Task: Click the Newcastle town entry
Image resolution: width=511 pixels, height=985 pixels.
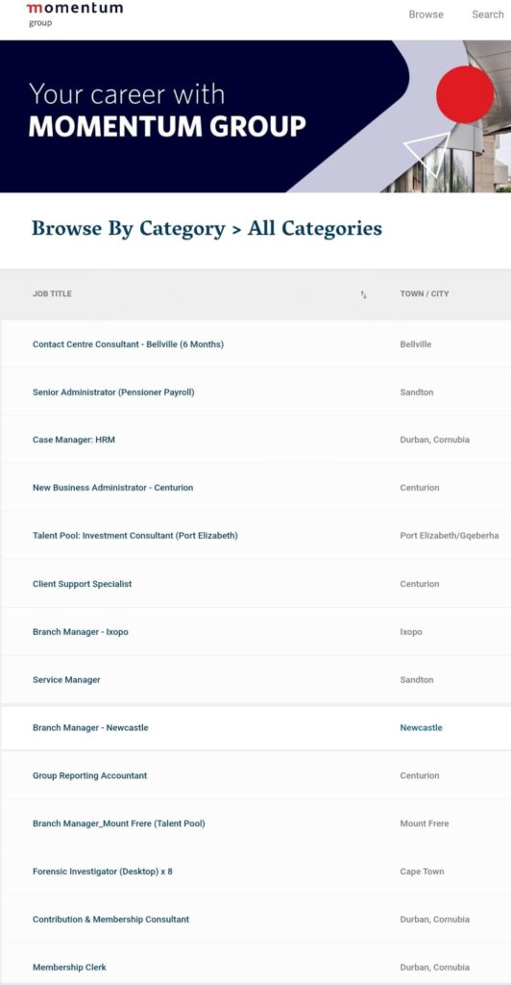Action: point(421,727)
